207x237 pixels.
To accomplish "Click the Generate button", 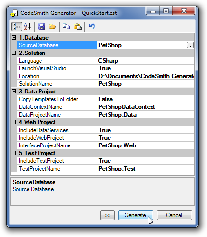I will click(x=136, y=215).
